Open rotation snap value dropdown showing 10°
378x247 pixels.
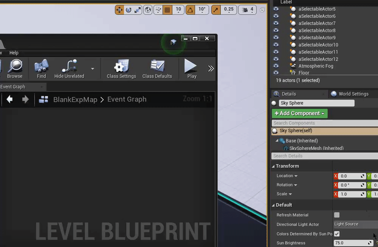pos(202,10)
